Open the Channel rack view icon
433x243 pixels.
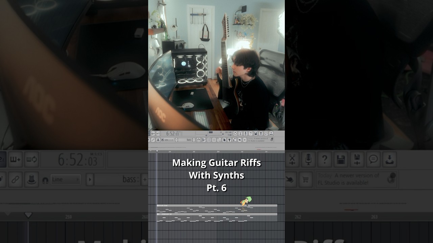point(209,140)
